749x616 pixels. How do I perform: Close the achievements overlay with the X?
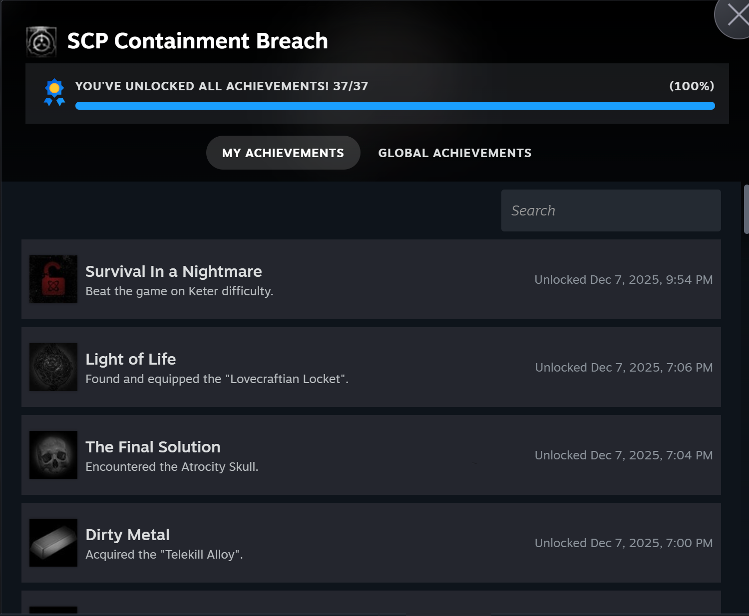pos(739,15)
